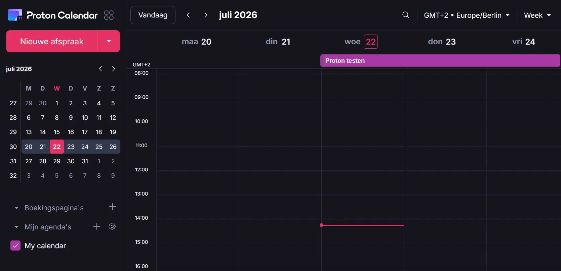Add a new booking page
561x271 pixels.
click(113, 207)
